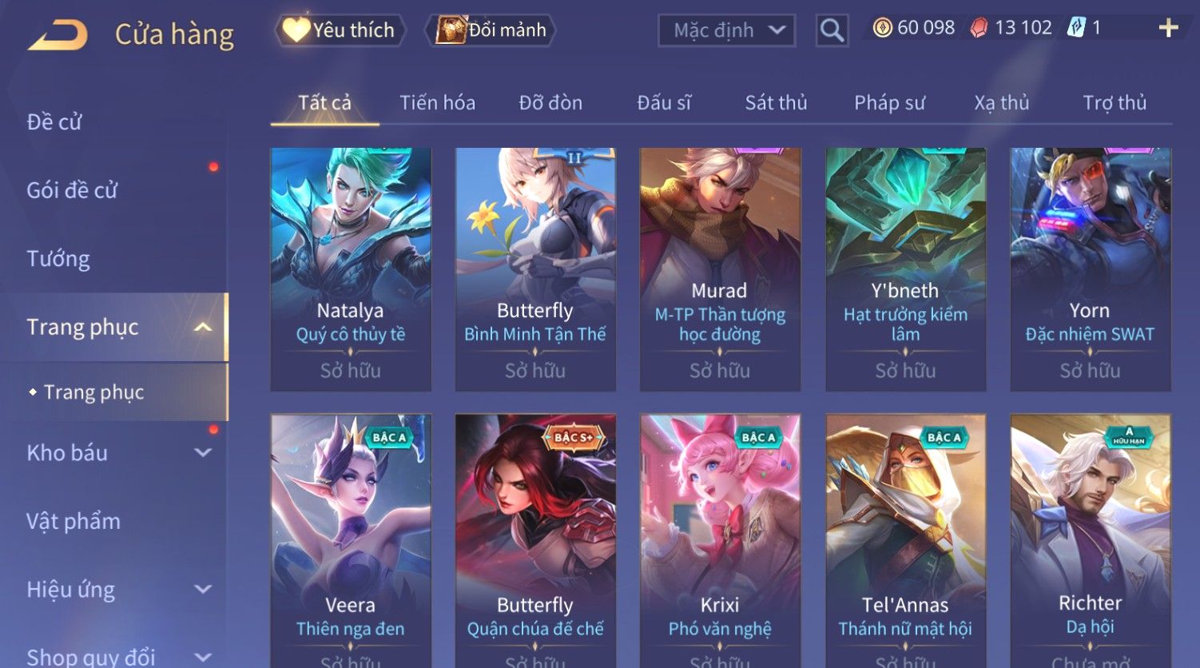Click the gold coin currency icon
The width and height of the screenshot is (1200, 668).
882,28
